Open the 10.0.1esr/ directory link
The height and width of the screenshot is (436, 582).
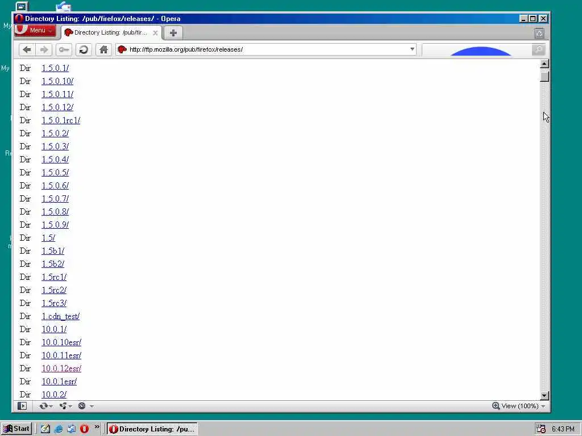point(59,381)
